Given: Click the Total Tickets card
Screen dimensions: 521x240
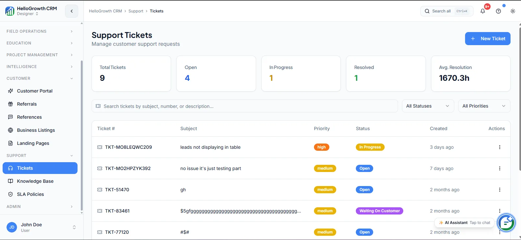Looking at the screenshot, I should pos(131,74).
